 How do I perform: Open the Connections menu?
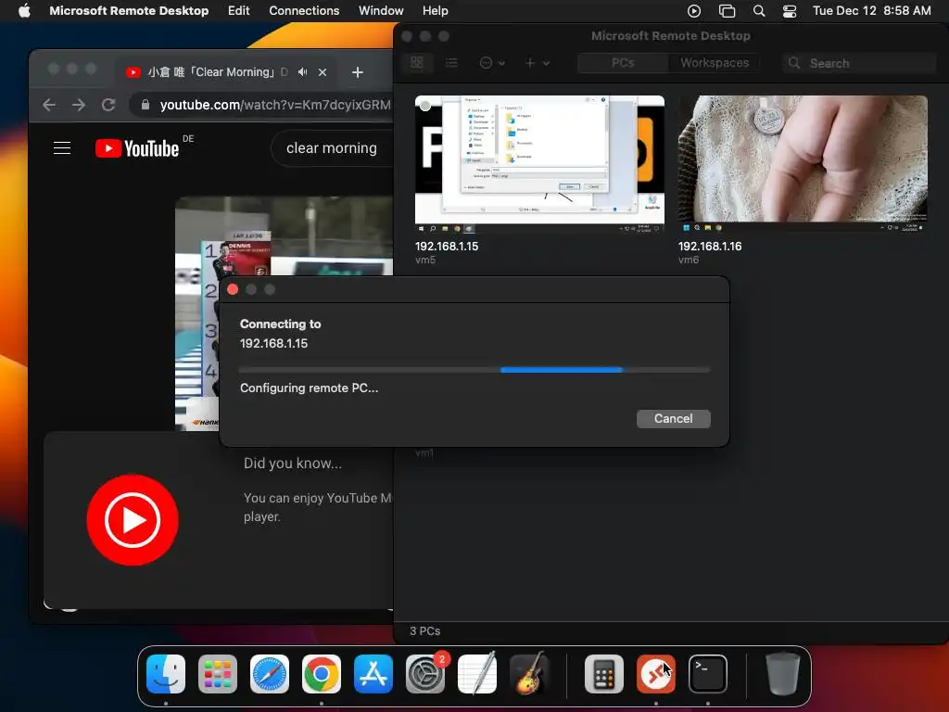pos(304,11)
